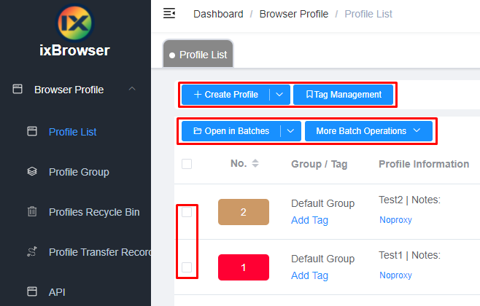
Task: Click the Profile Transfer Record icon
Action: tap(32, 251)
